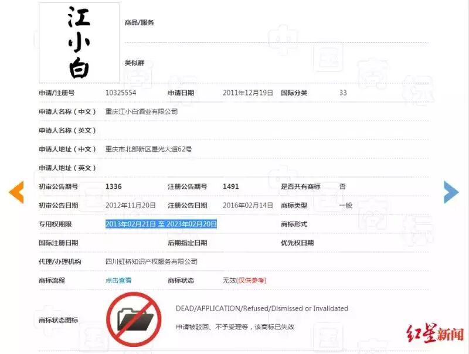Click the 申请人地址（中文） label
This screenshot has height=354, width=469.
coord(67,149)
